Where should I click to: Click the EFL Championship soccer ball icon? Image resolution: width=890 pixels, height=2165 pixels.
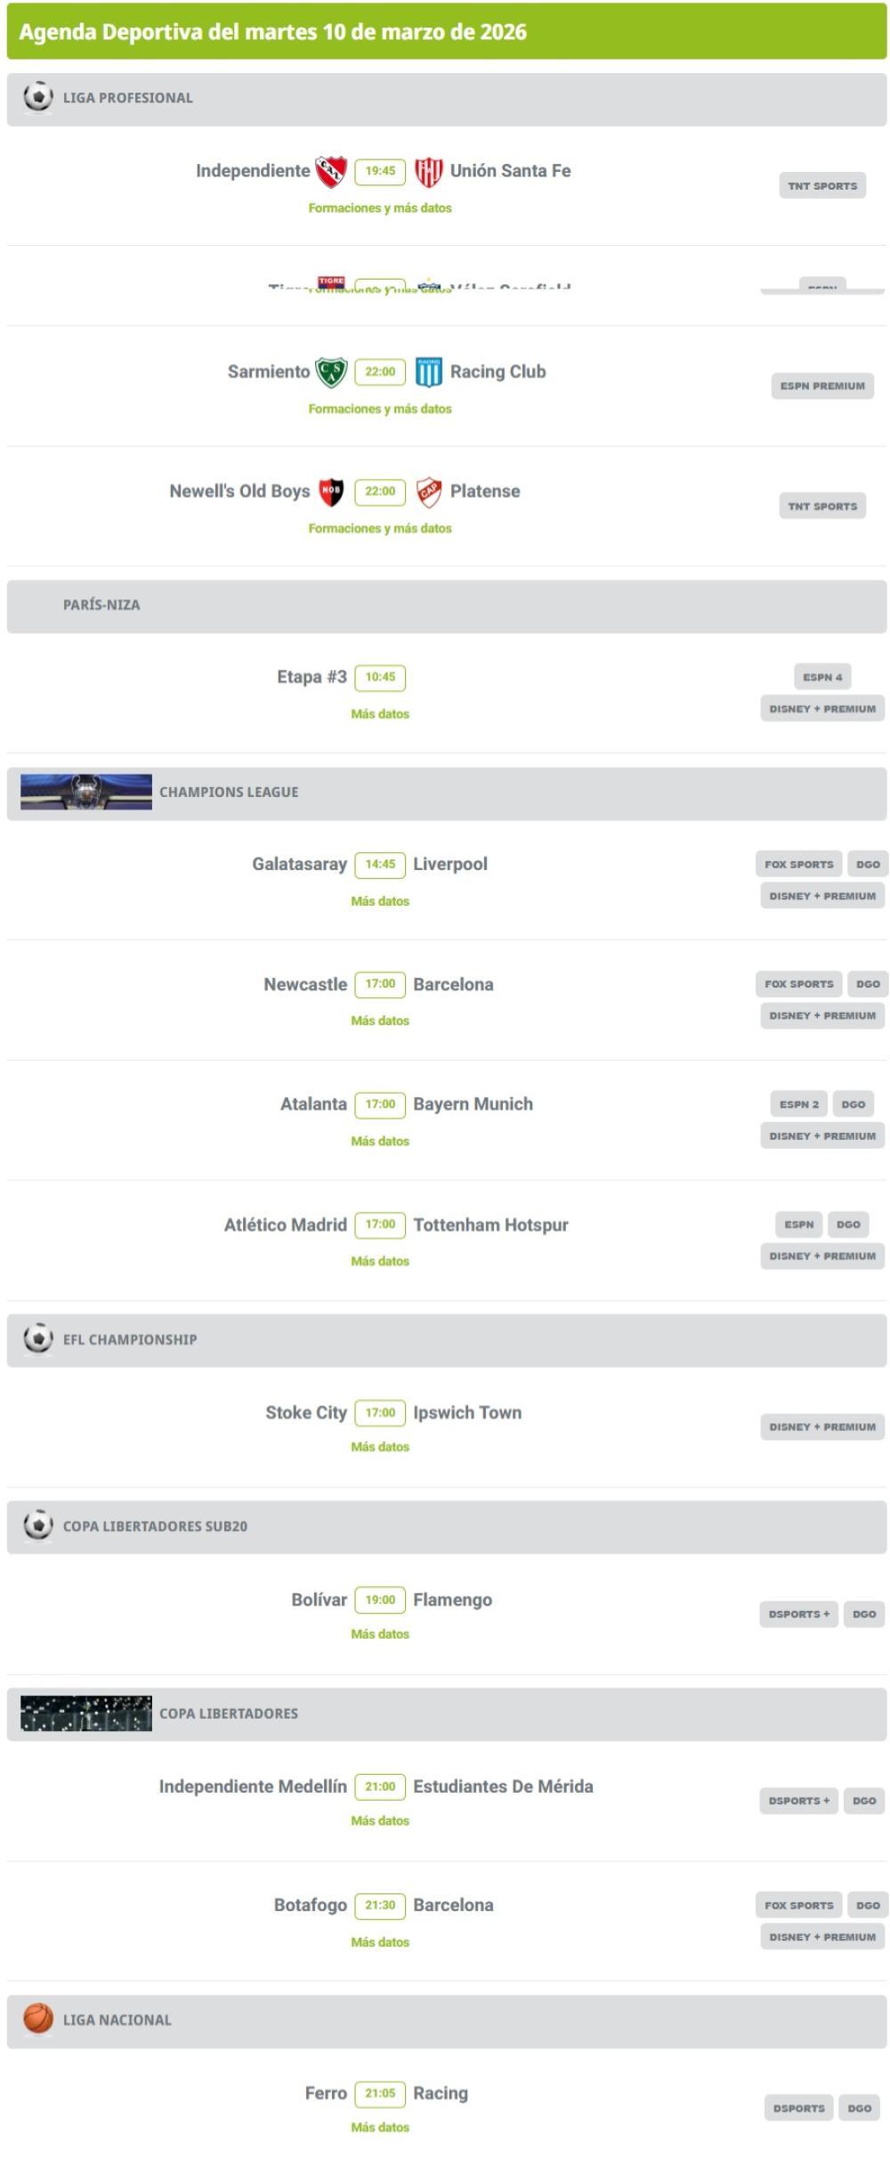[38, 1339]
